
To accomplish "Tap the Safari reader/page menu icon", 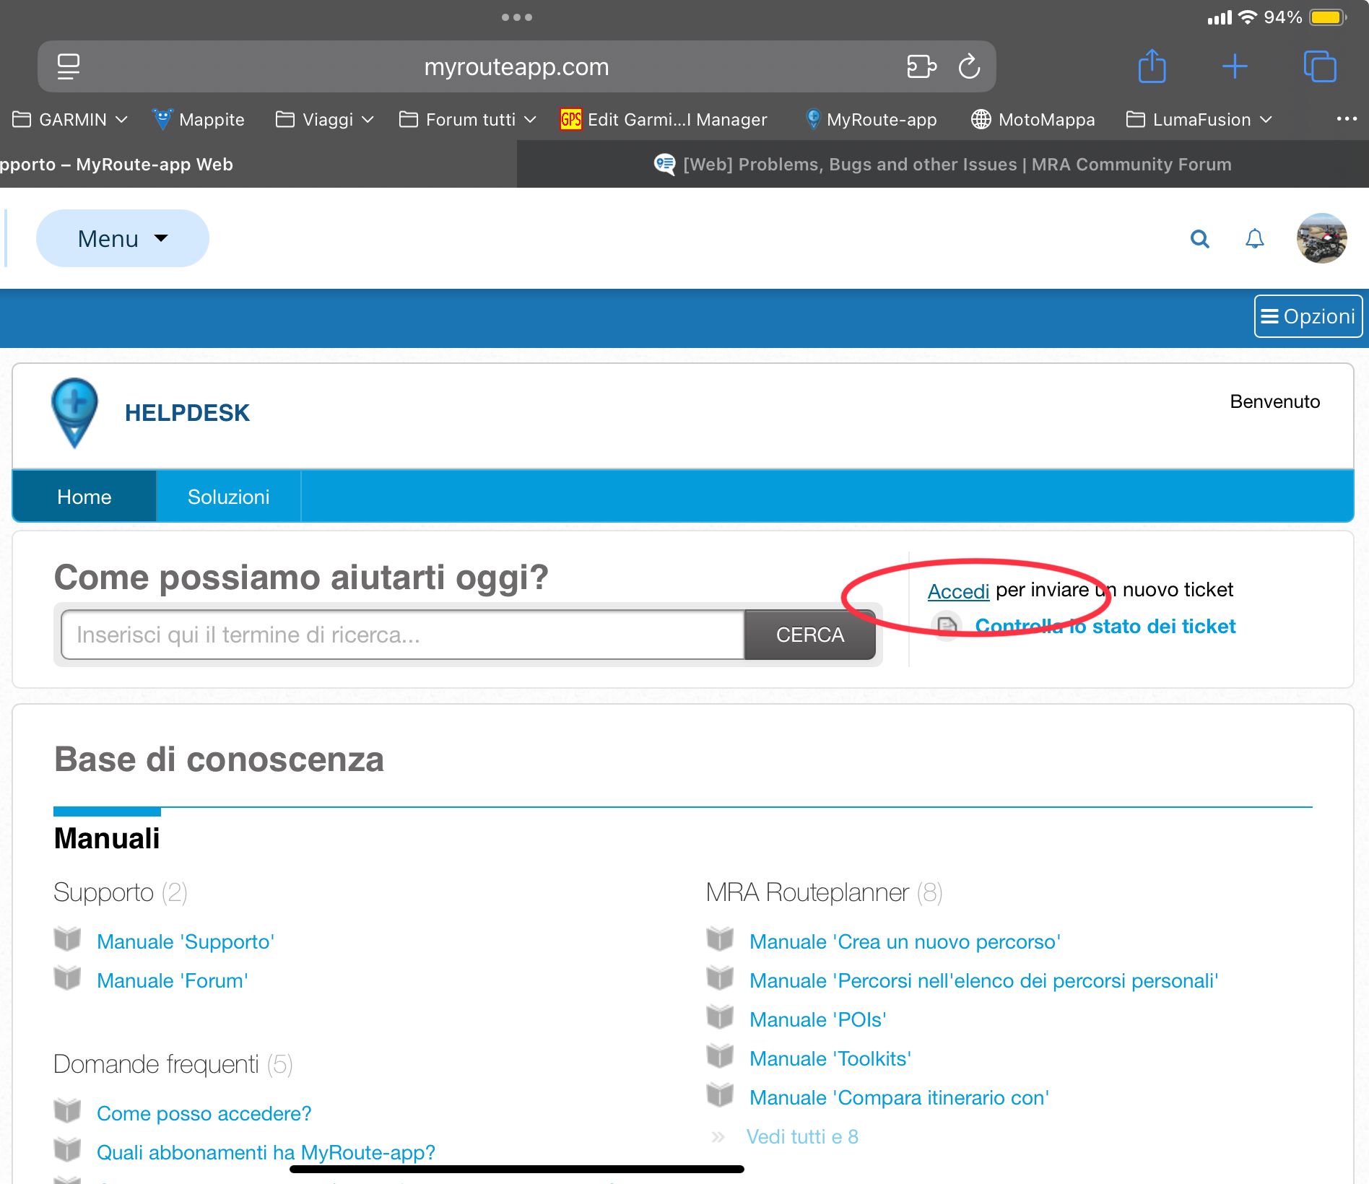I will (69, 66).
